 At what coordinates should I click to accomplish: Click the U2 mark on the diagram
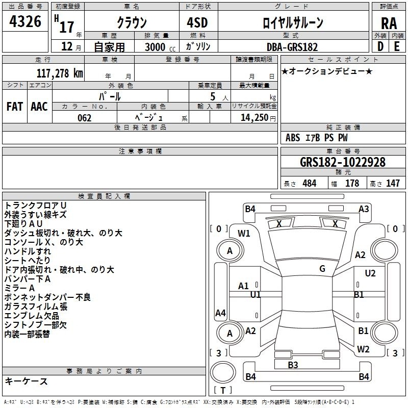[x=370, y=273]
